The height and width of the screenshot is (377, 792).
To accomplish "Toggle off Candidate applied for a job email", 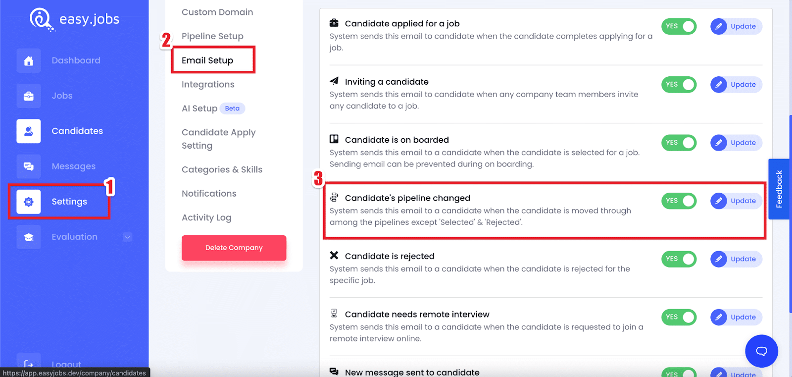I will pyautogui.click(x=679, y=26).
